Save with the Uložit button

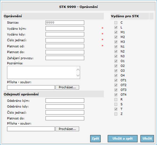(147, 139)
